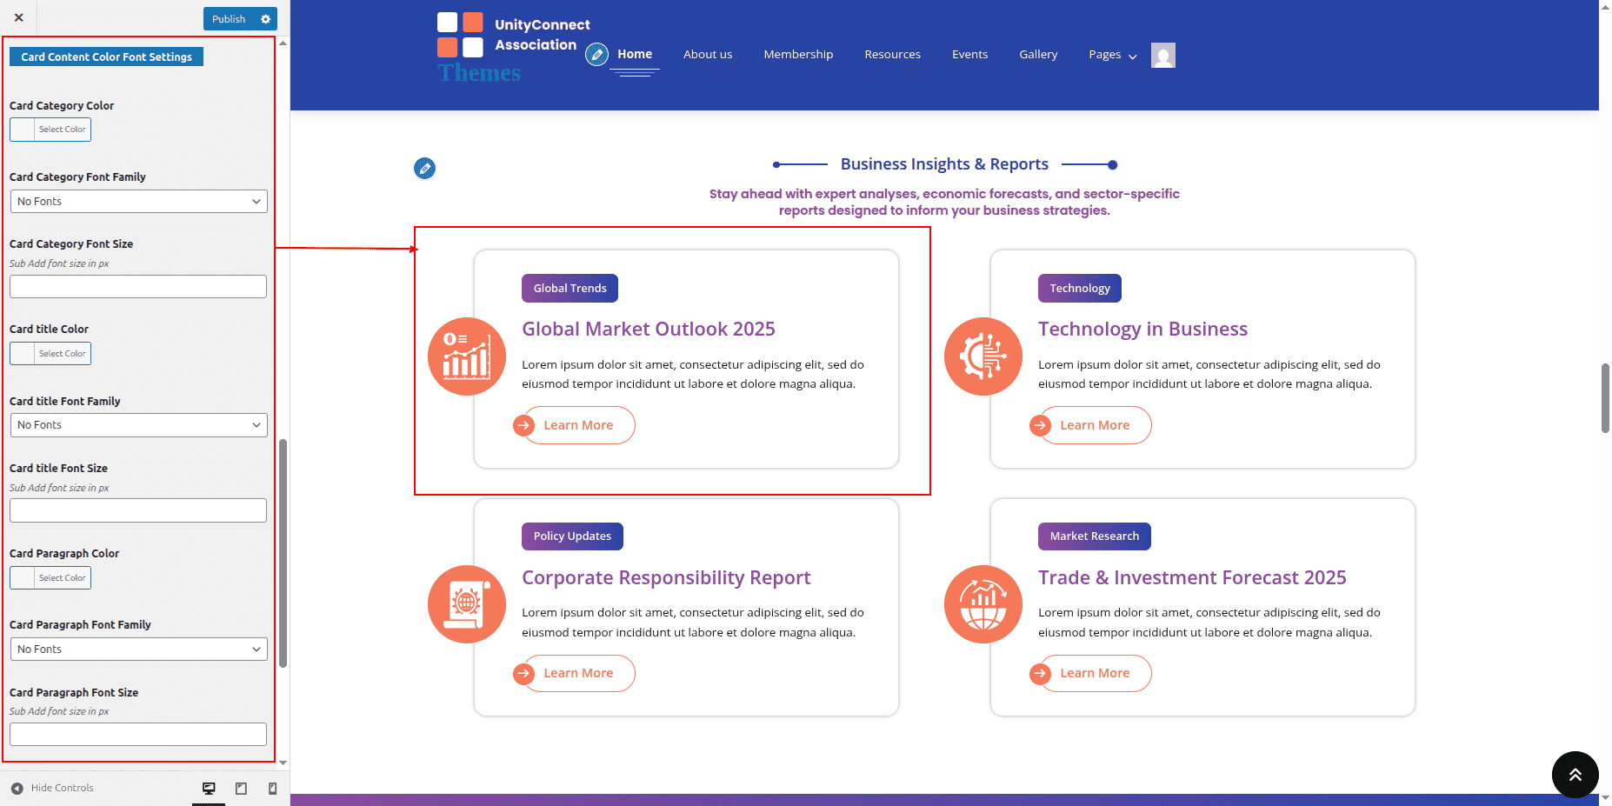This screenshot has height=806, width=1612.
Task: Open Card Paragraph Font Family dropdown
Action: click(x=138, y=649)
